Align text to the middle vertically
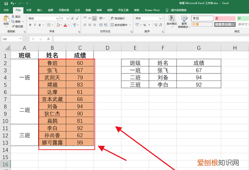 click(90, 18)
